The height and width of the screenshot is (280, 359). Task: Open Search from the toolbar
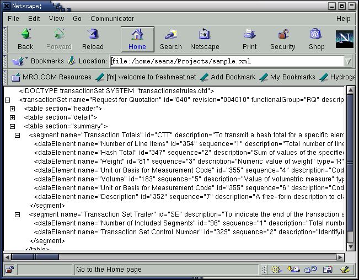171,39
